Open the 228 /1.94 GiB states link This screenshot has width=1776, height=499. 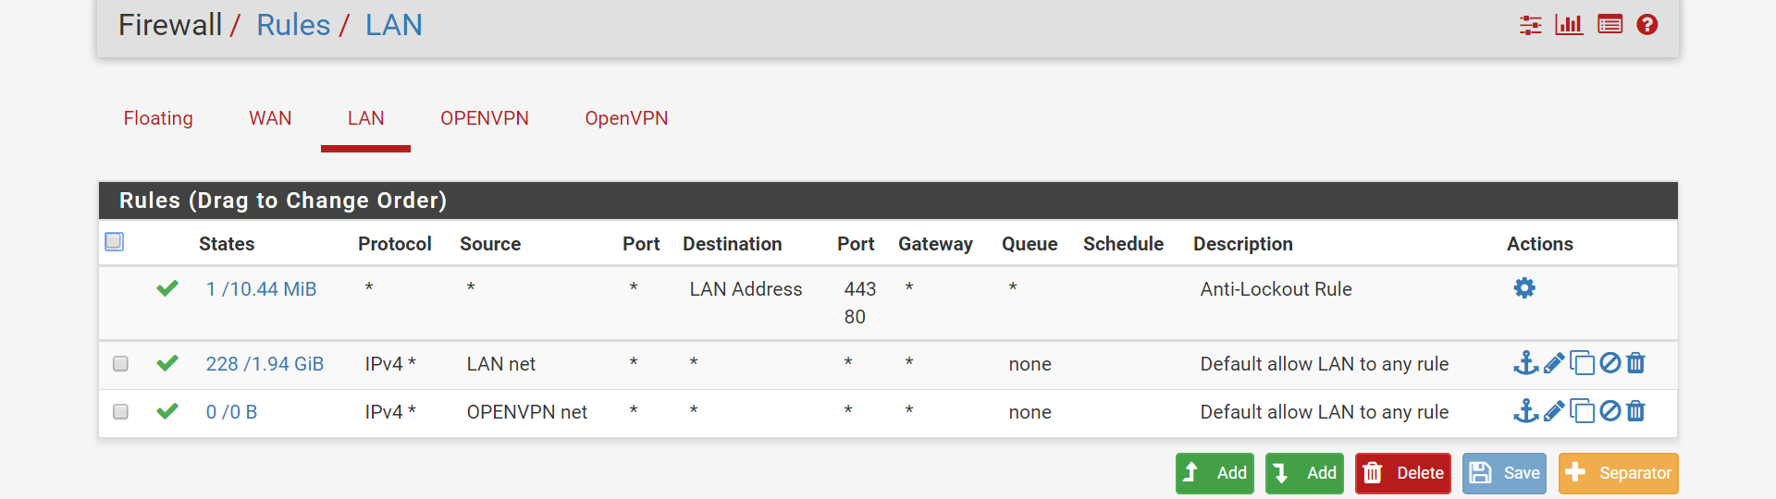coord(265,364)
